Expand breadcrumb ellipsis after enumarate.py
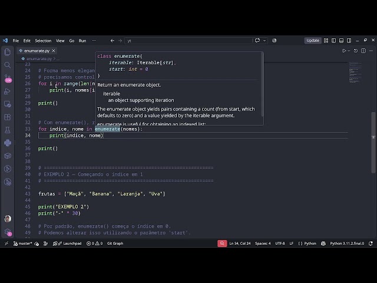Viewport: 377px width, 283px height. coord(58,59)
